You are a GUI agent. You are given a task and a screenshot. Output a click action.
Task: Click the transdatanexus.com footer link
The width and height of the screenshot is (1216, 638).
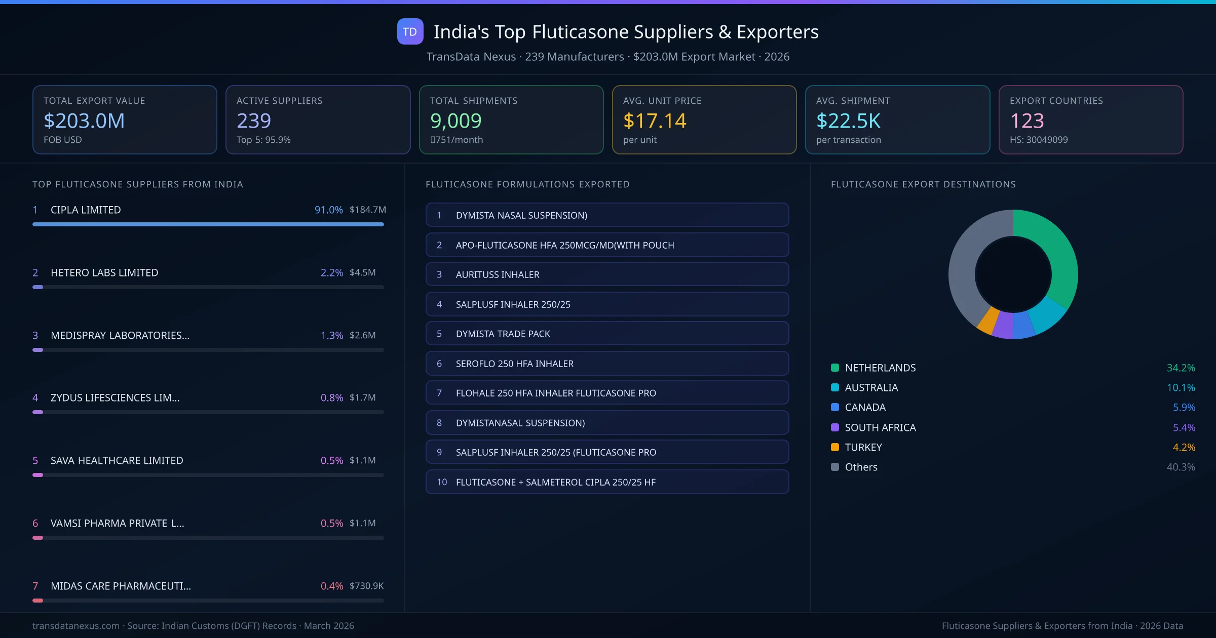[x=75, y=626]
